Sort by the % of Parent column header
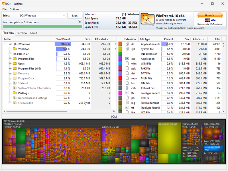 [63, 39]
